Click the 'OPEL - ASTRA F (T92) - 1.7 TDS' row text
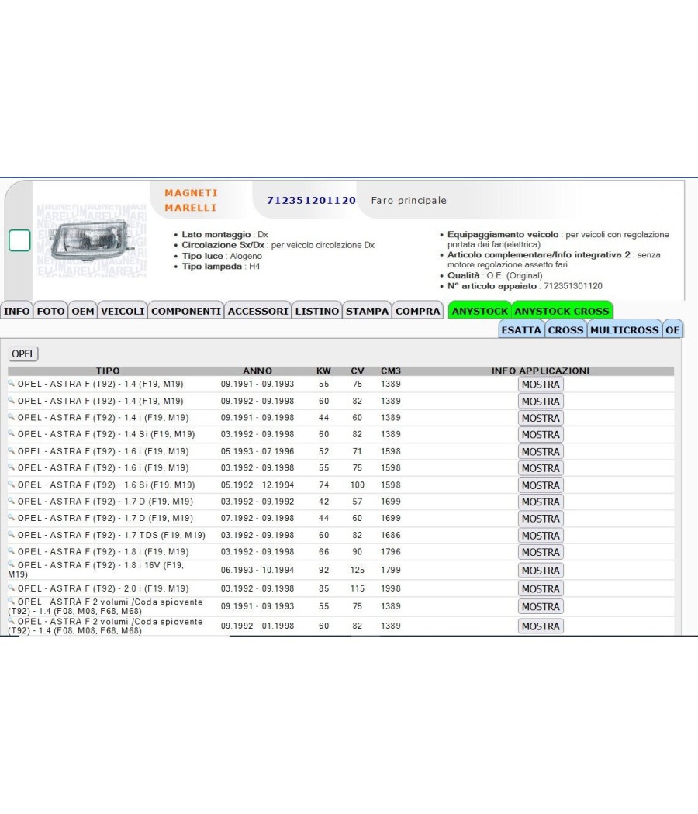Image resolution: width=698 pixels, height=814 pixels. tap(112, 535)
